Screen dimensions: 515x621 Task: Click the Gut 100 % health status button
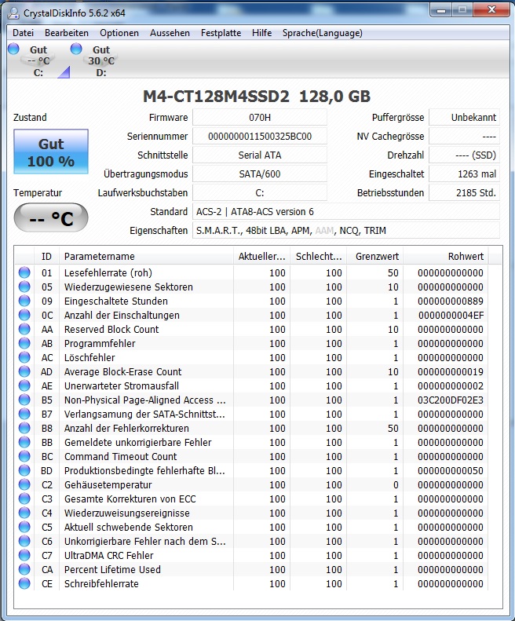(x=51, y=152)
